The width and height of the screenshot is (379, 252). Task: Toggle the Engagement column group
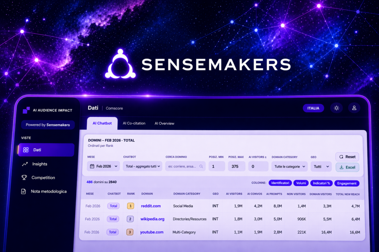coord(347,183)
